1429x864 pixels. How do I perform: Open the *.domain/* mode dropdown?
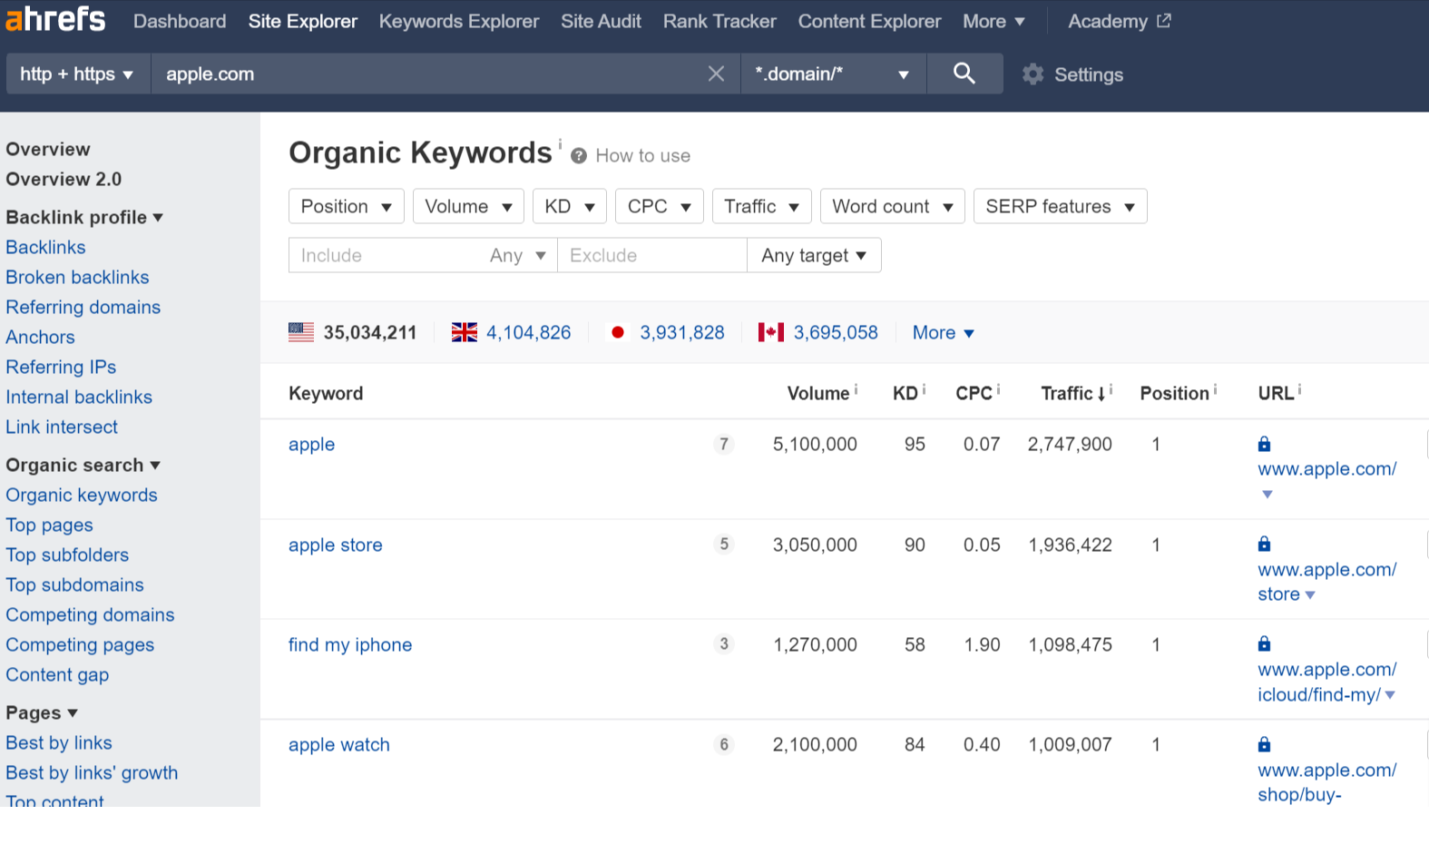833,74
